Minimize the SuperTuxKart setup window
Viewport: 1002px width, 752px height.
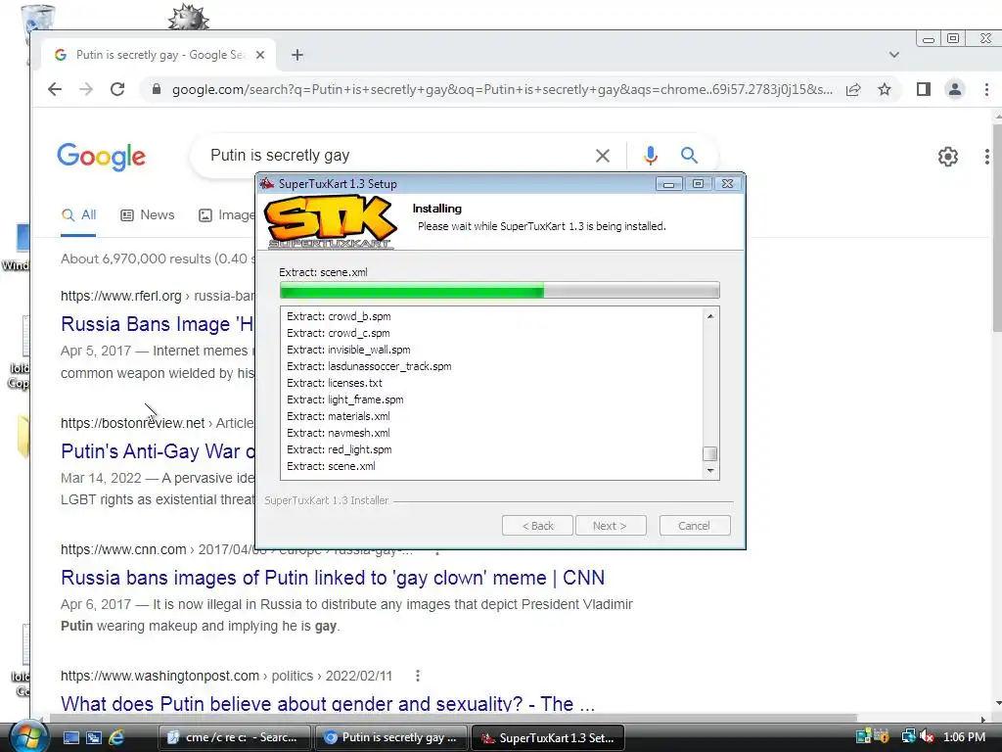668,184
